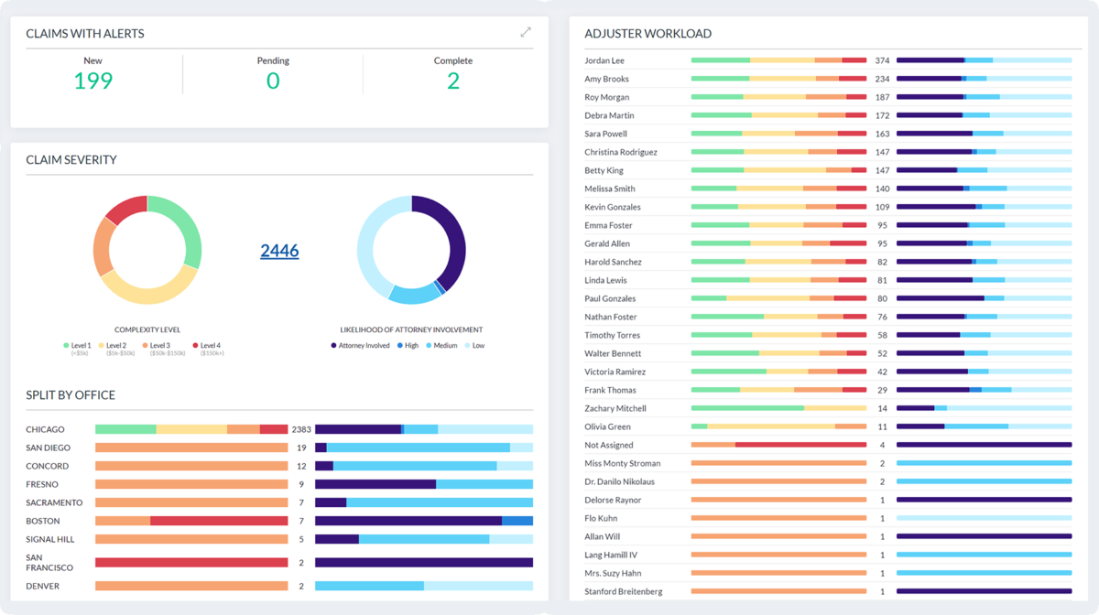The width and height of the screenshot is (1099, 615).
Task: Toggle the Low likelihood legend item
Action: [478, 346]
